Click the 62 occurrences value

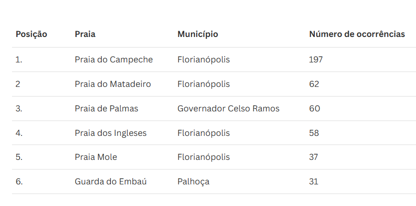(314, 84)
